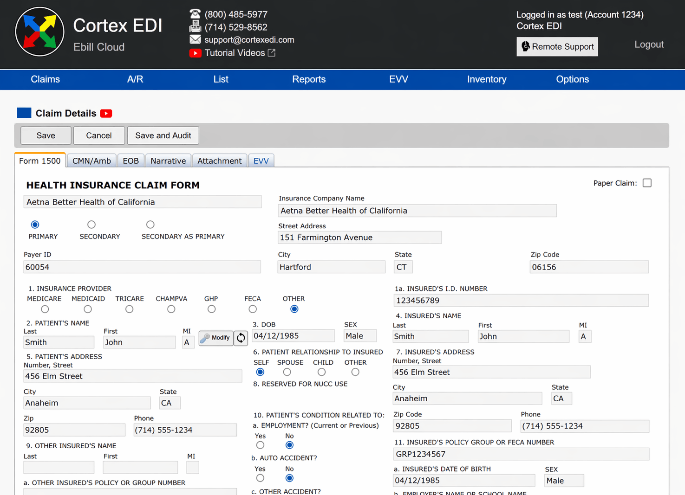The width and height of the screenshot is (685, 495).
Task: Click the patient State field CA
Action: [170, 403]
